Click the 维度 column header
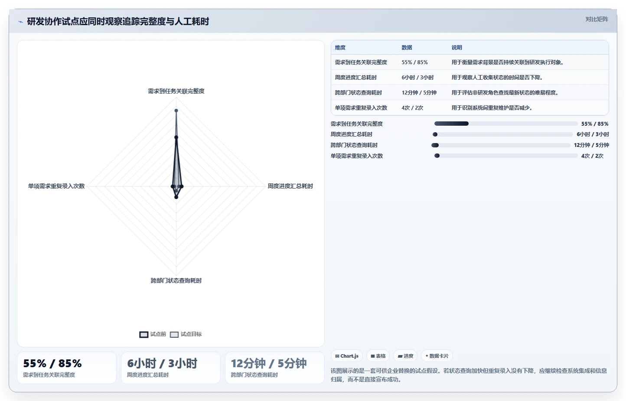 pyautogui.click(x=340, y=48)
